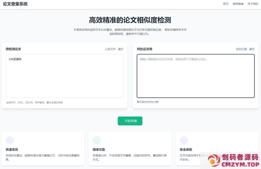The image size is (261, 169).
Task: Click the 小K资源网 text in the paper box
Action: (x=15, y=59)
